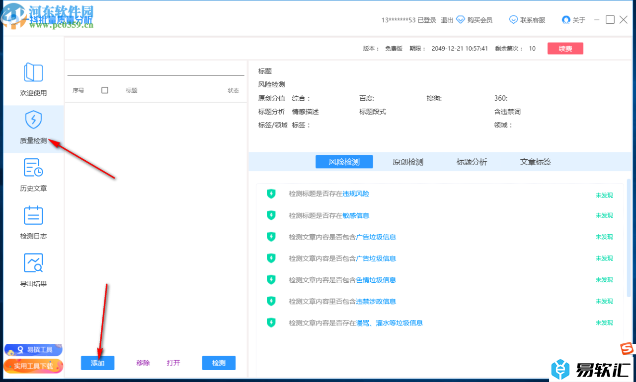Click the 色情垃圾信息 link
The width and height of the screenshot is (636, 382).
click(376, 280)
